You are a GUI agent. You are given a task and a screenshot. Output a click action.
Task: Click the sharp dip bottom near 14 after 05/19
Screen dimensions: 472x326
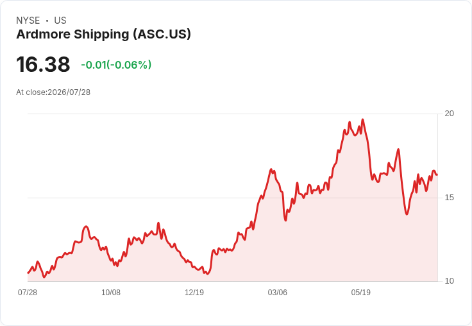[407, 214]
